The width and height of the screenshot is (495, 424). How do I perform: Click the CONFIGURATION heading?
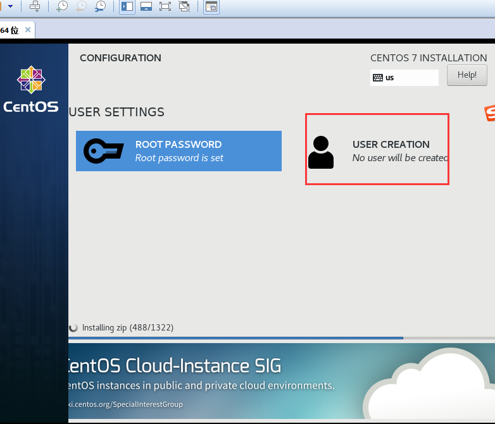click(x=120, y=58)
